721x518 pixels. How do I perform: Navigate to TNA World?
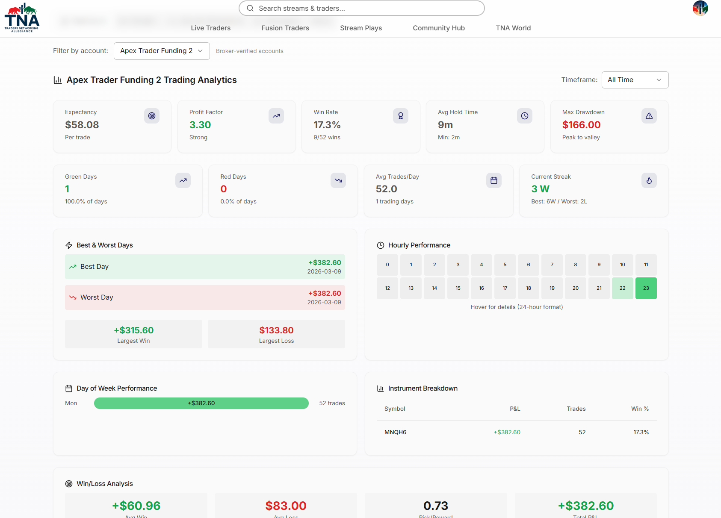[513, 28]
